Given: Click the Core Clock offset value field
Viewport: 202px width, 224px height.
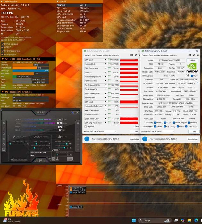Looking at the screenshot, I should (48, 144).
